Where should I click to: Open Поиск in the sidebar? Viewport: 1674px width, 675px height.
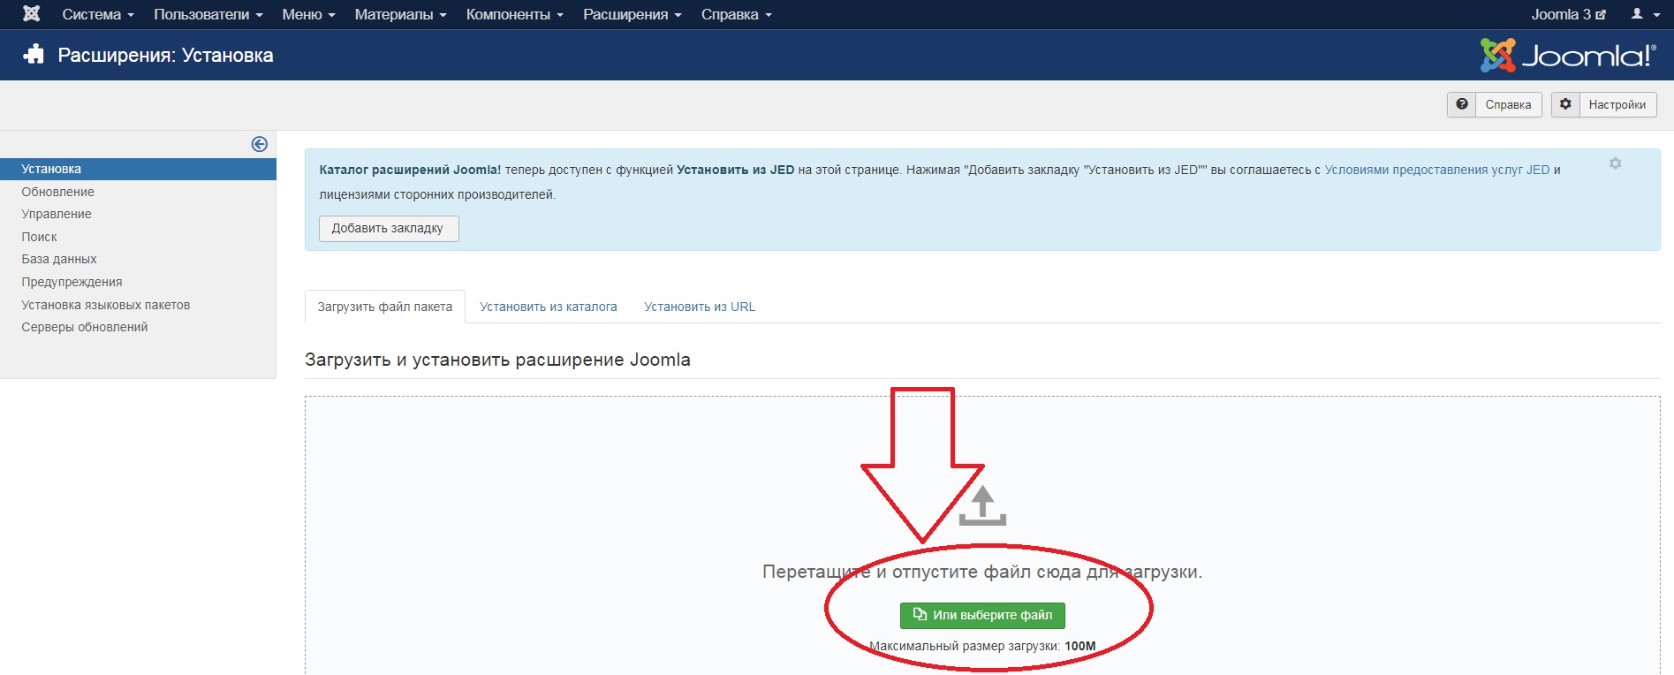pos(39,237)
